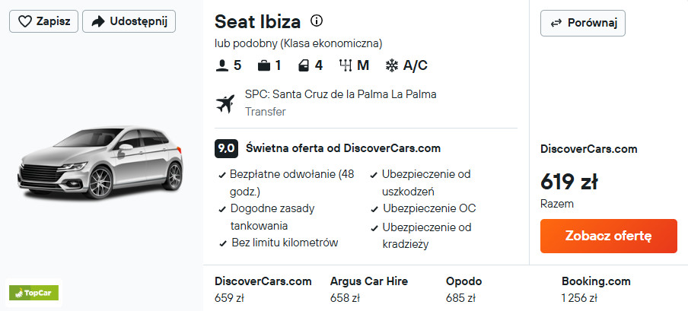Select the DiscoverCars.com 659 zł offer
This screenshot has width=688, height=311.
(x=263, y=289)
